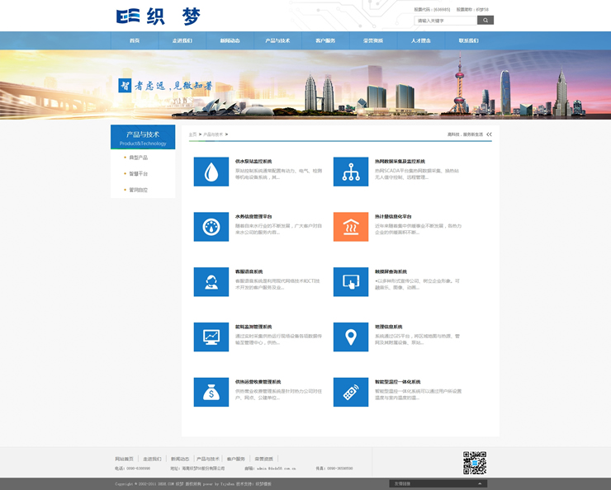The width and height of the screenshot is (611, 490).
Task: Open 首页 in the main navigation bar
Action: click(135, 40)
